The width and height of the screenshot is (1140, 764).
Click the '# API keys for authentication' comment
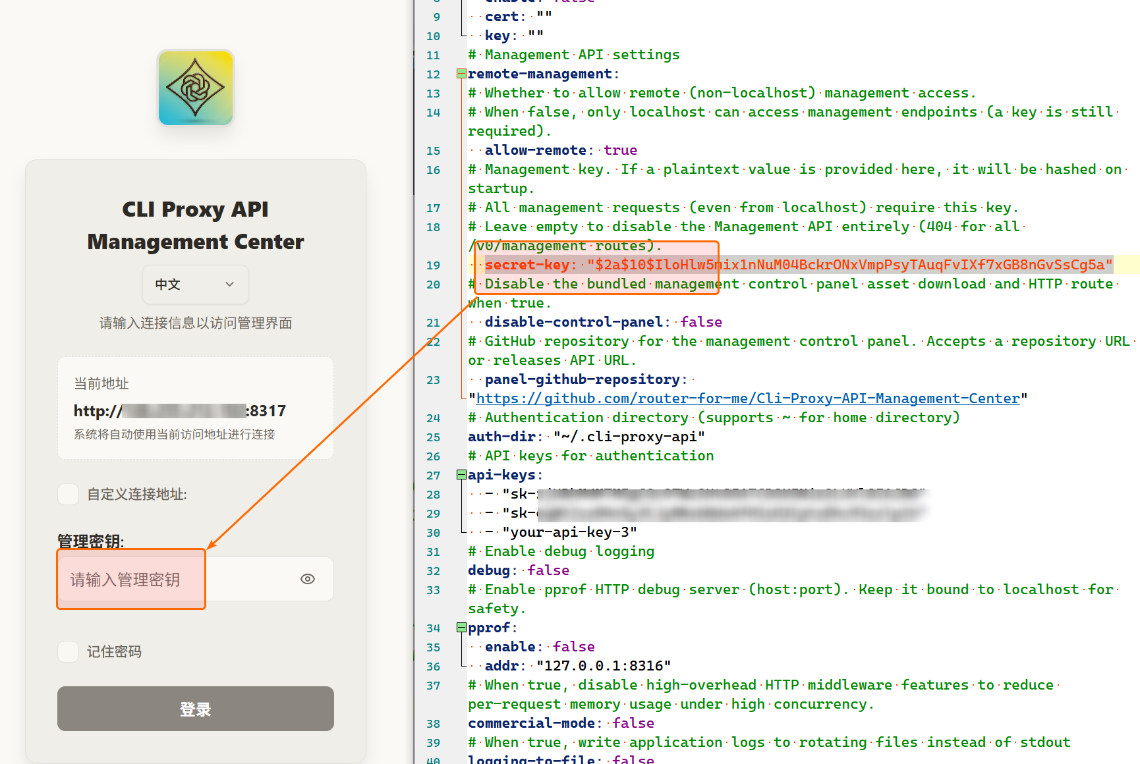[x=591, y=456]
